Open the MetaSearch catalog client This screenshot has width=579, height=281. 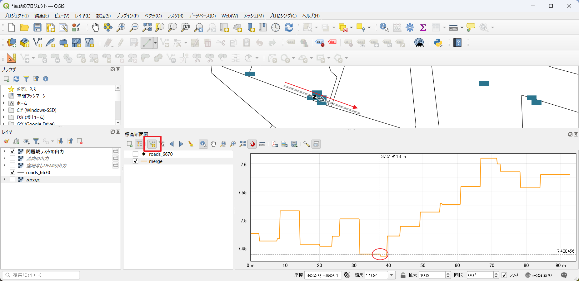419,43
